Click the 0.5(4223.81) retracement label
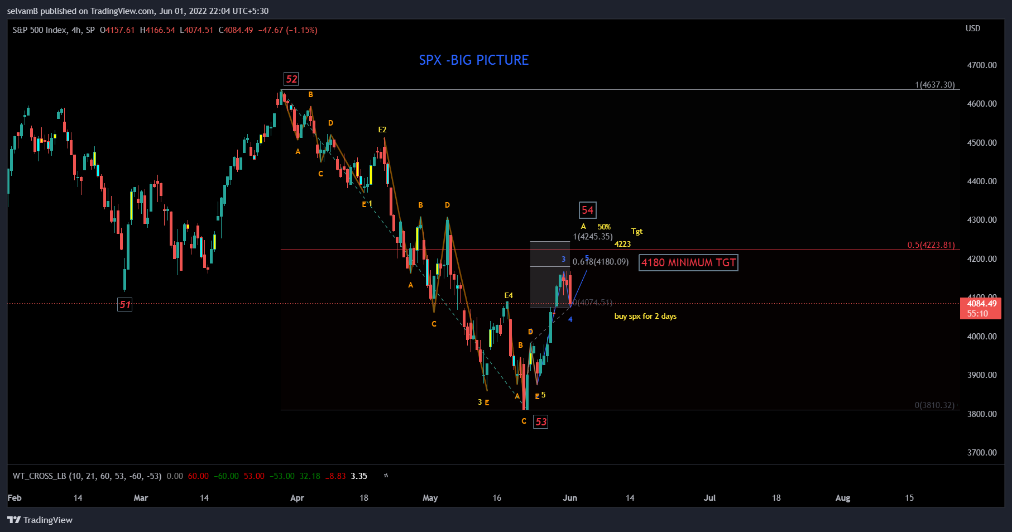1012x532 pixels. point(931,245)
